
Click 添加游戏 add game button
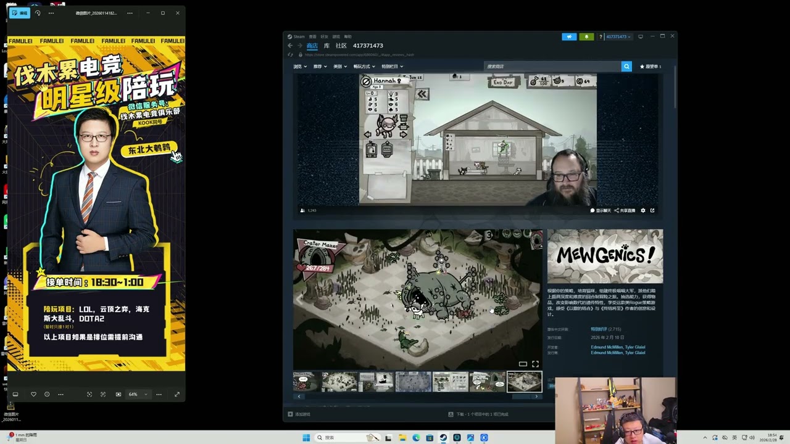299,414
